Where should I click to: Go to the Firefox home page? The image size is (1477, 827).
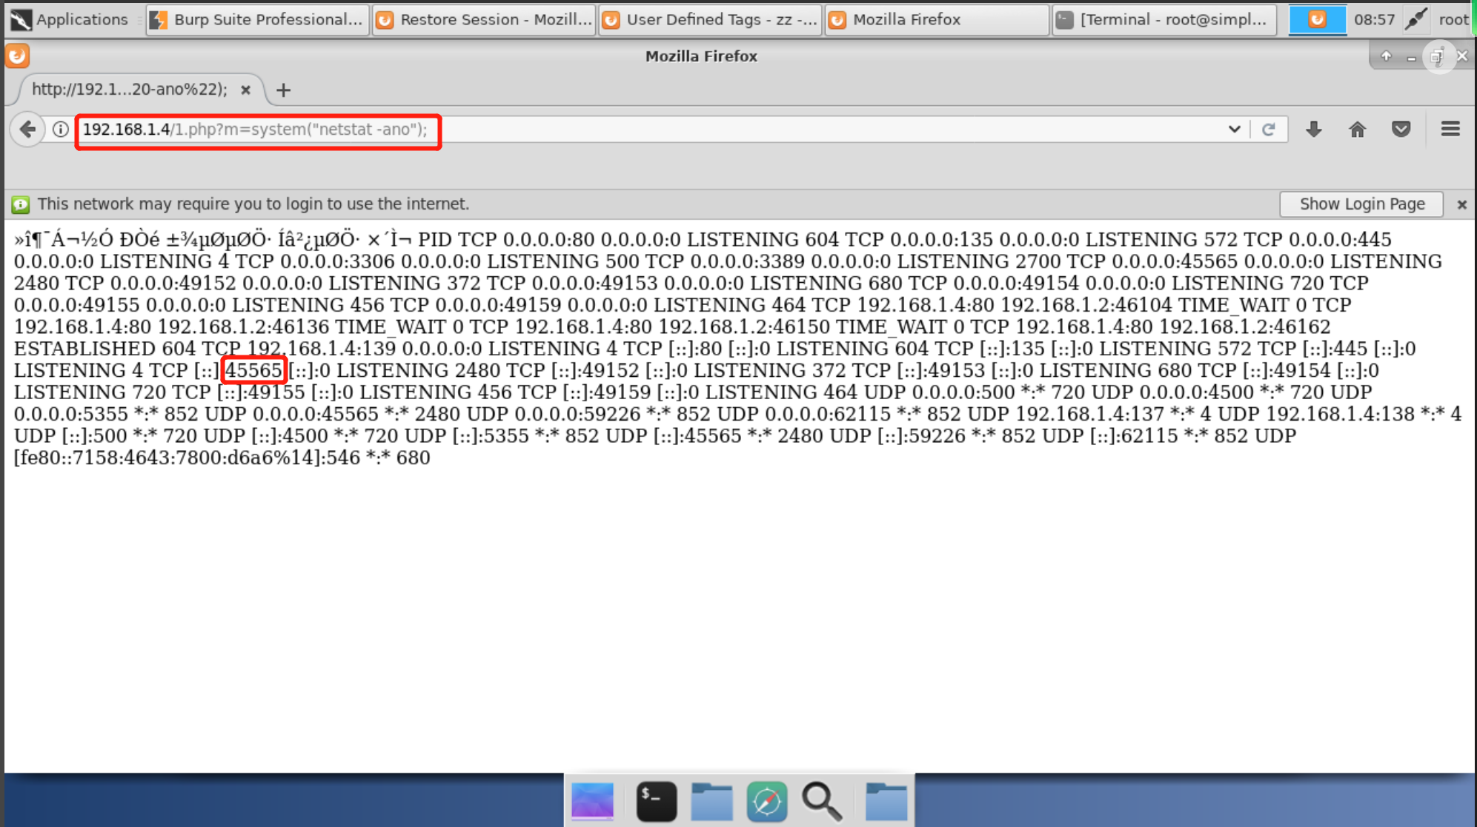tap(1357, 130)
